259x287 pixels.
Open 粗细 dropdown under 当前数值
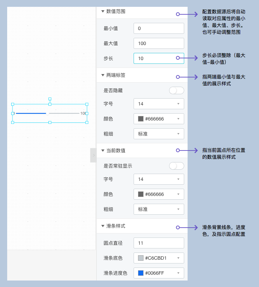click(159, 209)
